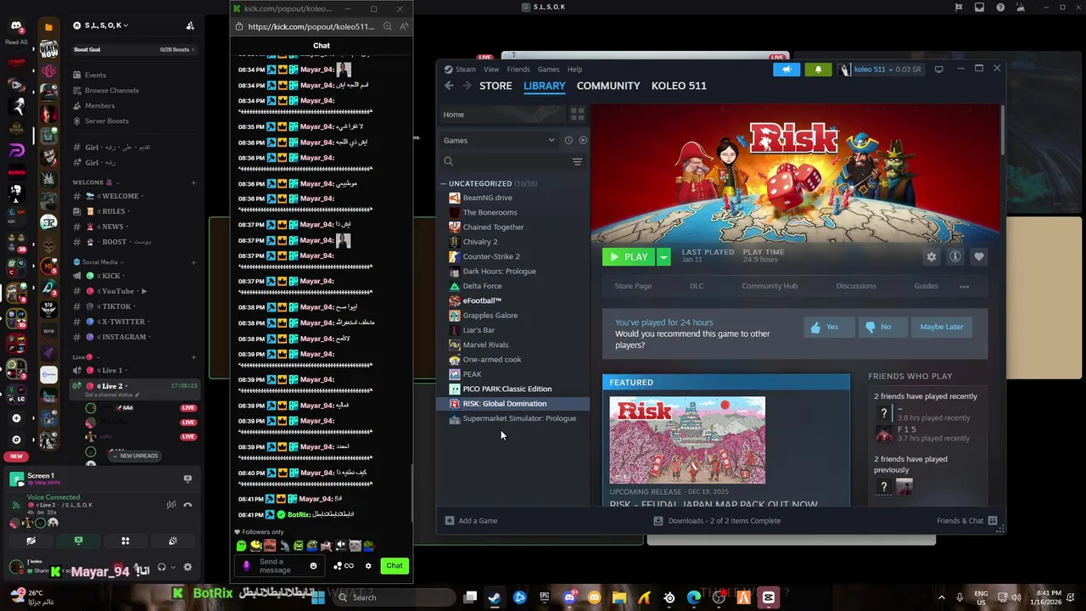The image size is (1086, 611).
Task: Zoom icon in Kick popout address bar
Action: pos(388,26)
